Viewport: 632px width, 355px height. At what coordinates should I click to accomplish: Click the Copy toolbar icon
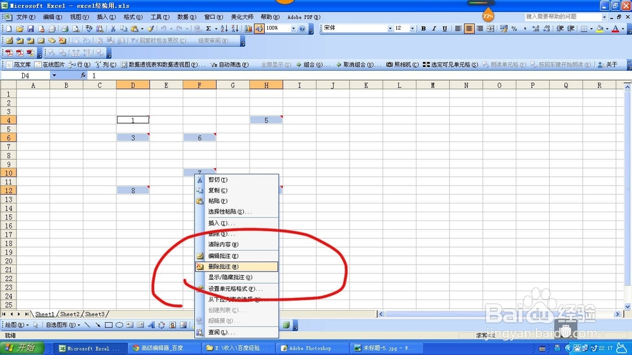[124, 28]
